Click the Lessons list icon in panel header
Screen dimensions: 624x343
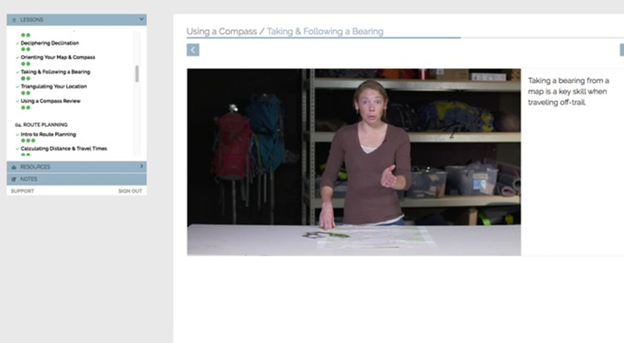coord(14,20)
